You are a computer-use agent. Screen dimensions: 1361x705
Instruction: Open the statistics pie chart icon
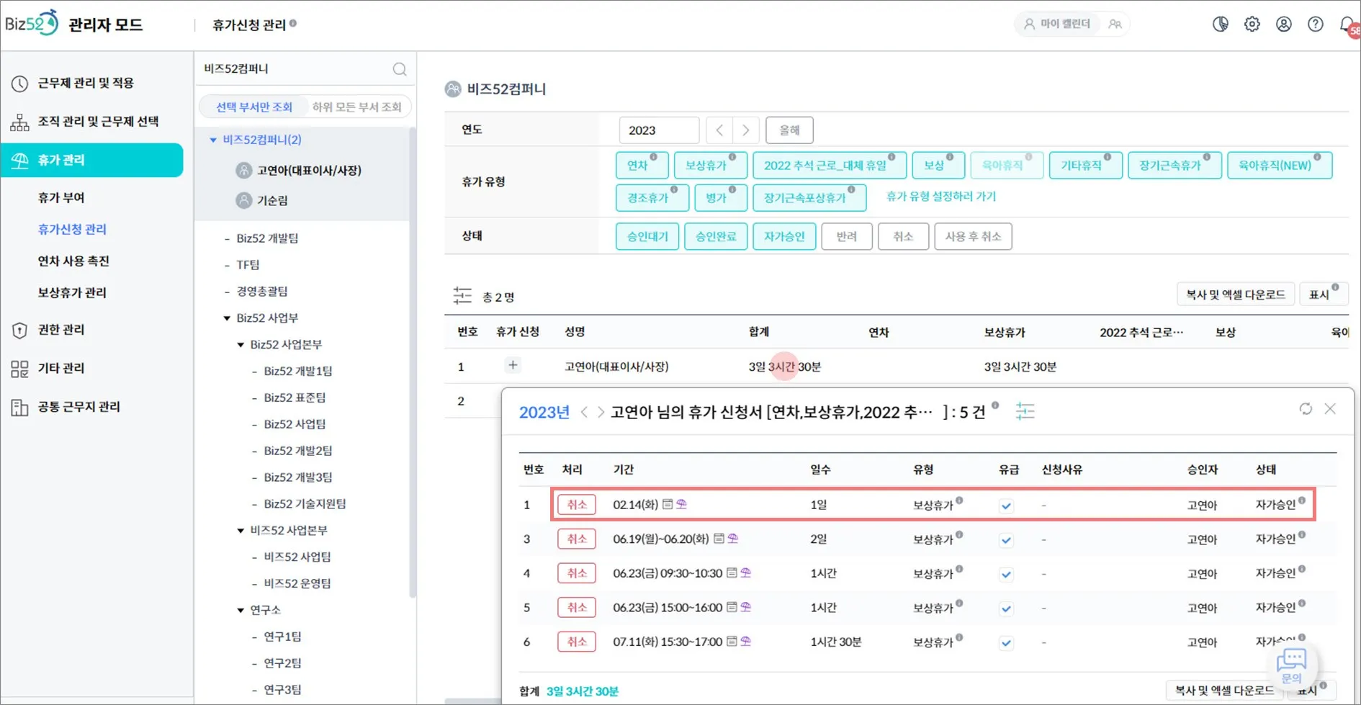pyautogui.click(x=1221, y=24)
